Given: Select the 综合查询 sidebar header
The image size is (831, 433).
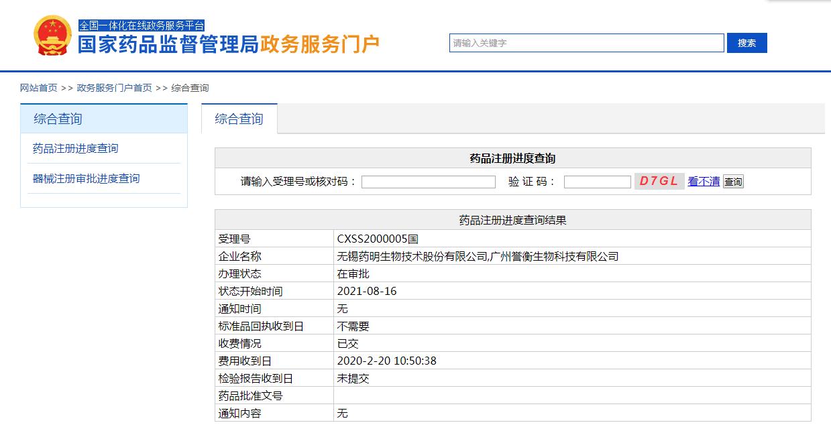Looking at the screenshot, I should pyautogui.click(x=58, y=119).
